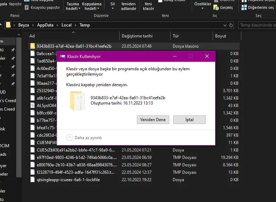Open address bar history dropdown
Image resolution: width=276 pixels, height=202 pixels.
(x=225, y=25)
